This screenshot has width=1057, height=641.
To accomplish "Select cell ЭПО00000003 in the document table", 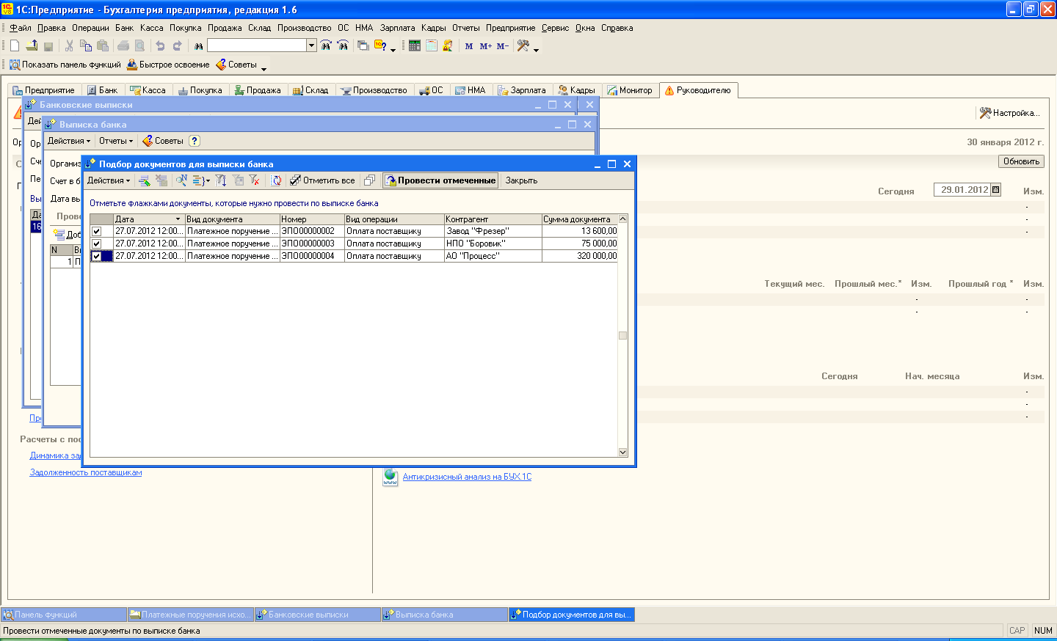I will pyautogui.click(x=312, y=243).
